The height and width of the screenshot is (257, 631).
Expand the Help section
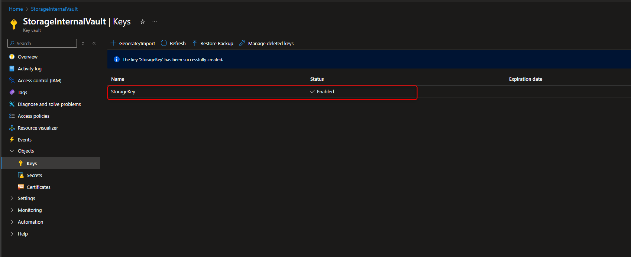12,234
